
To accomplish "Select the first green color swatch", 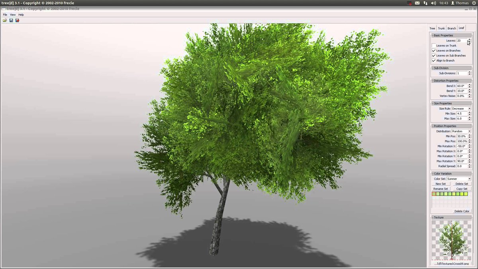I will tap(433, 193).
